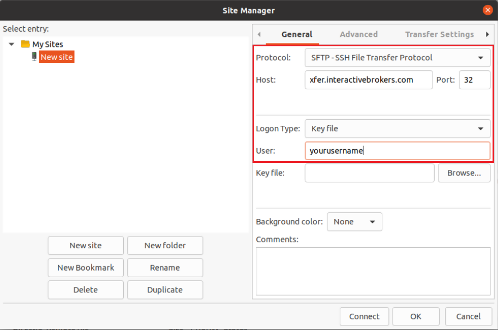Click the My Sites folder icon
The width and height of the screenshot is (498, 330).
25,44
